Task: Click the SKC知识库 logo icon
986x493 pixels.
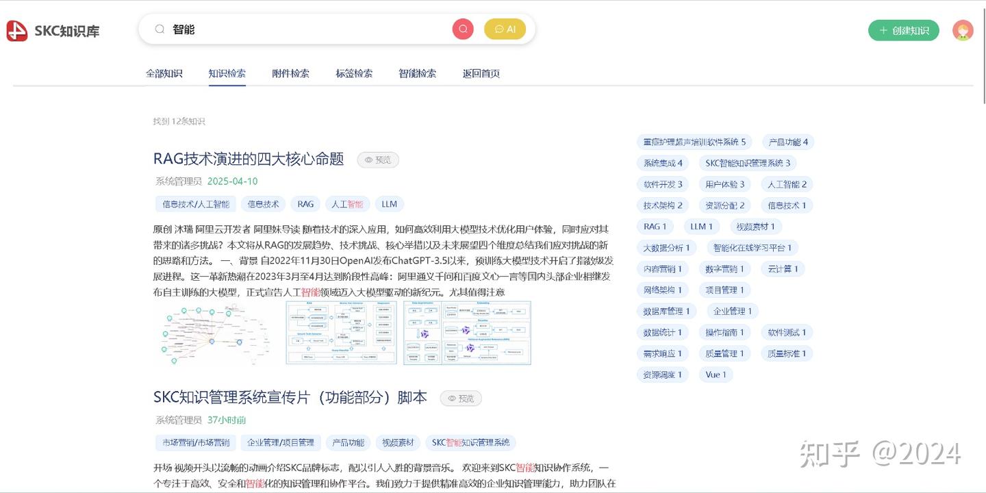Action: [17, 31]
